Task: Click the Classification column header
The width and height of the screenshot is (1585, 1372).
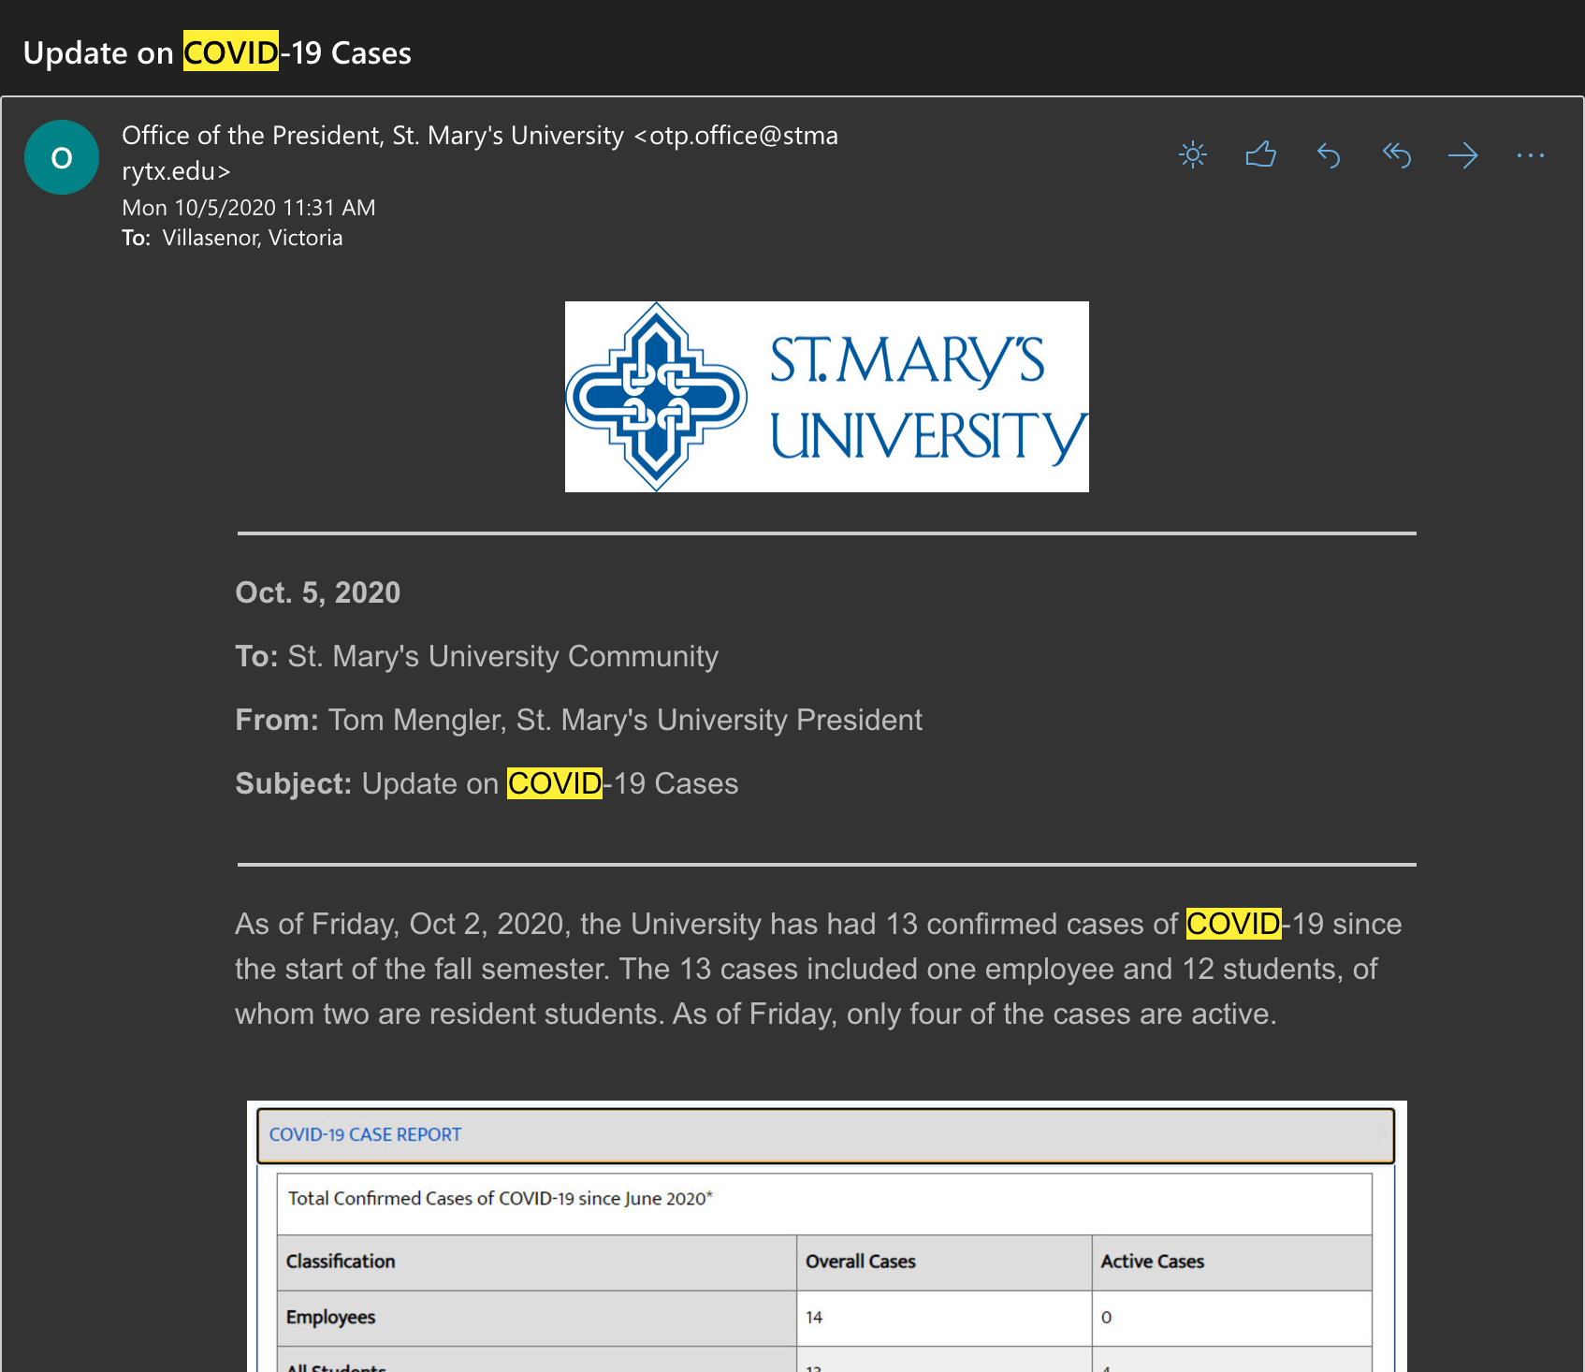Action: point(341,1262)
